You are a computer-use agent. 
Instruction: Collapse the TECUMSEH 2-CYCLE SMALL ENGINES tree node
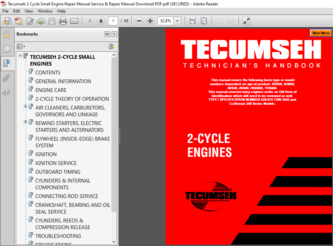[20, 56]
